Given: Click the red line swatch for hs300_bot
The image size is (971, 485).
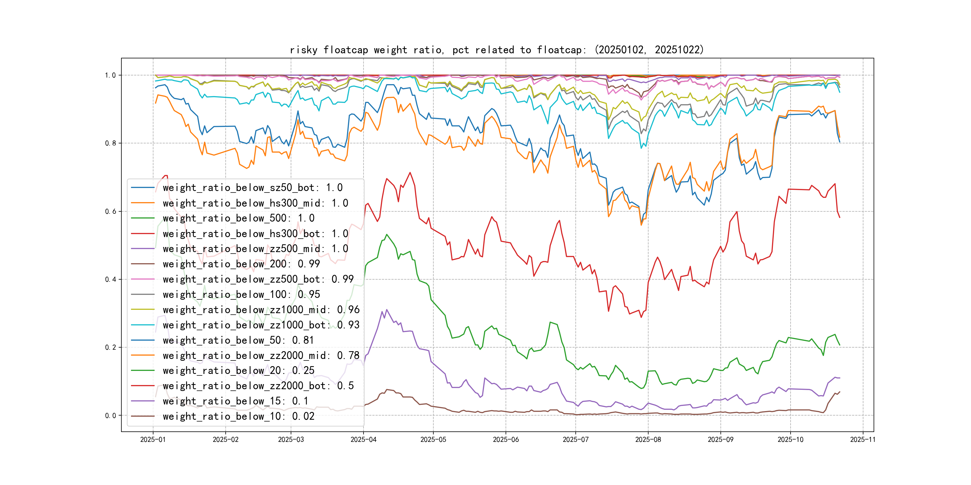Looking at the screenshot, I should pos(142,234).
